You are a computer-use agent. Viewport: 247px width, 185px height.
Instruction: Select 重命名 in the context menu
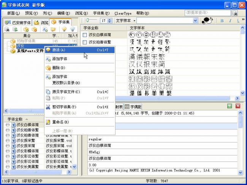click(x=61, y=122)
